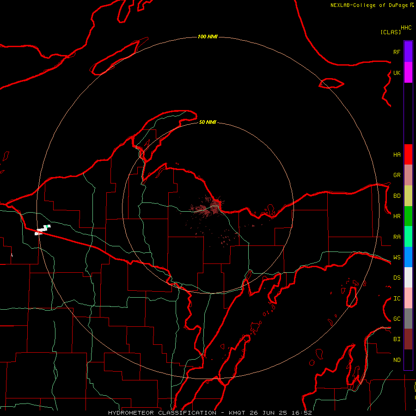This screenshot has height=416, width=416.
Task: Click the blue WS legend color swatch
Action: (408, 257)
